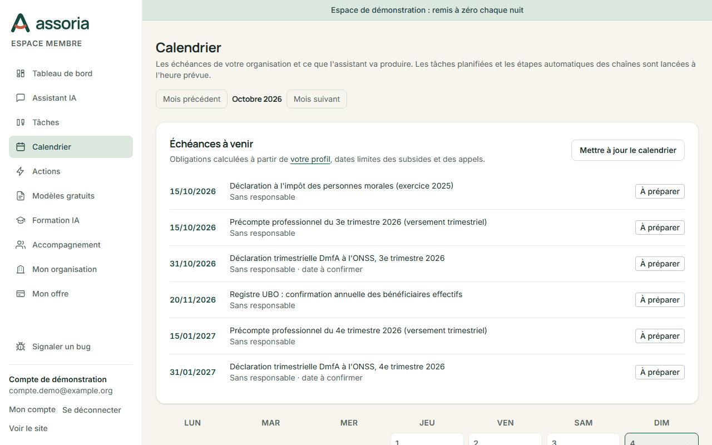
Task: Click À préparer for Registre UBO
Action: [660, 300]
